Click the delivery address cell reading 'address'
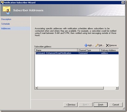 point(104,53)
